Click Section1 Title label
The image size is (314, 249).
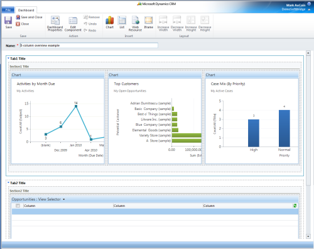point(19,67)
